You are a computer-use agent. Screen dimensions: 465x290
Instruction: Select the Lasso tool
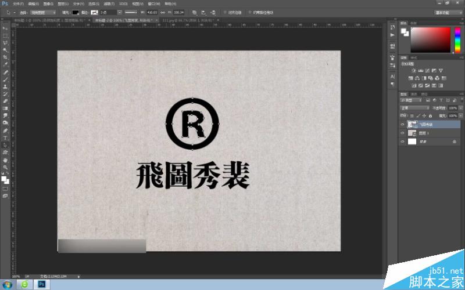point(5,43)
